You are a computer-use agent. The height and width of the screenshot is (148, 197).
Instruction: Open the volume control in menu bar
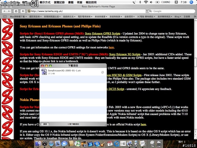point(151,2)
